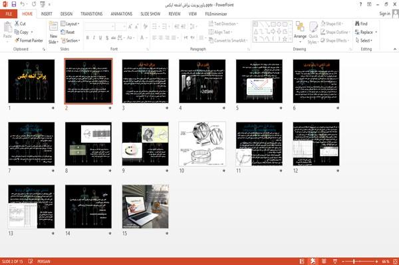Fit slide to window icon
The width and height of the screenshot is (399, 265).
coord(395,262)
